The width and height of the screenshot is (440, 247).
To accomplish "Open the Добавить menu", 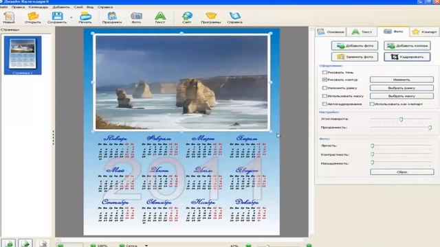I will pyautogui.click(x=61, y=7).
